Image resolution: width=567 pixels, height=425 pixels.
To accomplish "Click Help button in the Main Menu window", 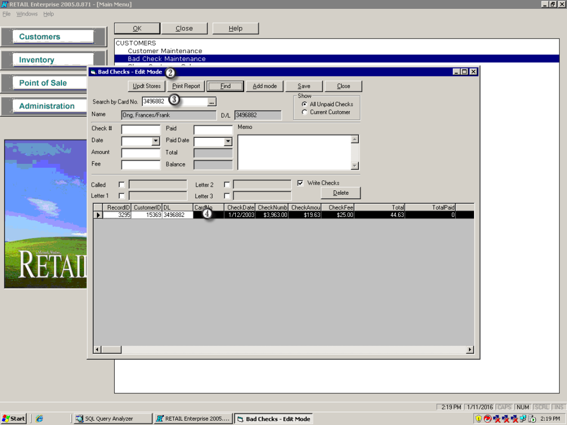I will [x=235, y=29].
